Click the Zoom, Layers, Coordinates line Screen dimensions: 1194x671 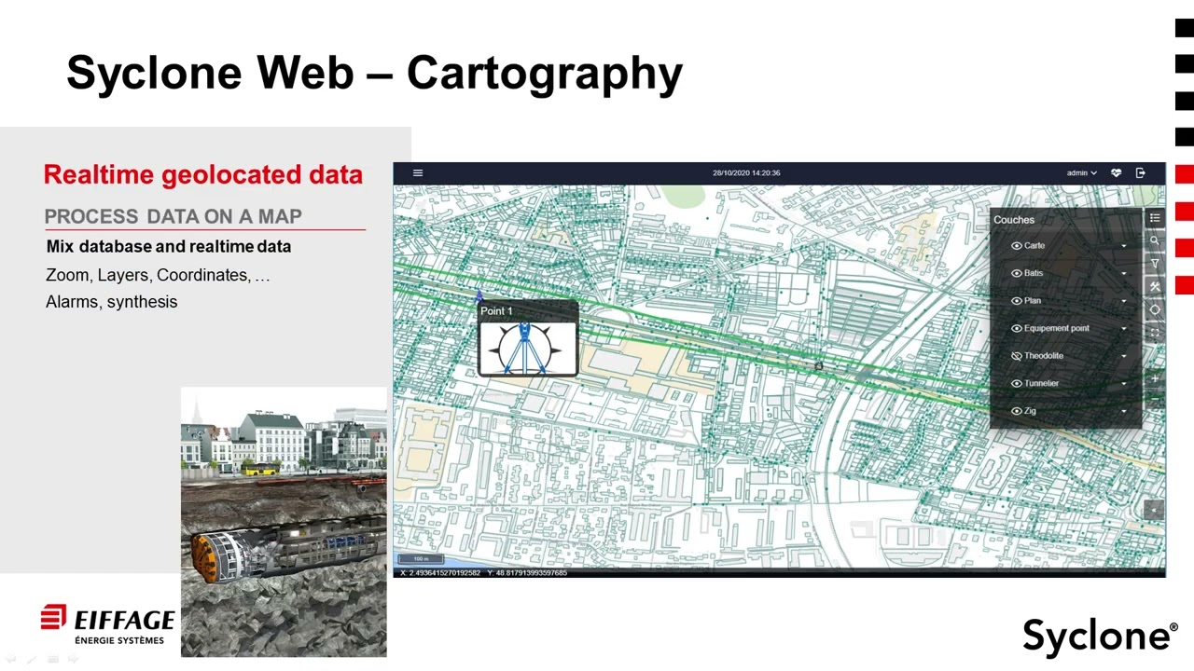coord(158,275)
